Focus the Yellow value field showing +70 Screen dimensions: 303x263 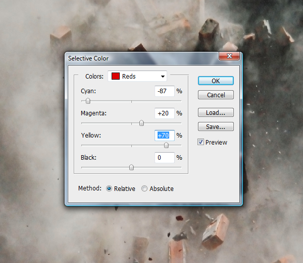(165, 136)
